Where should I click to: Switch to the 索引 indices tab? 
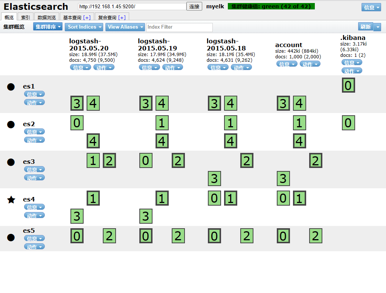click(x=25, y=17)
